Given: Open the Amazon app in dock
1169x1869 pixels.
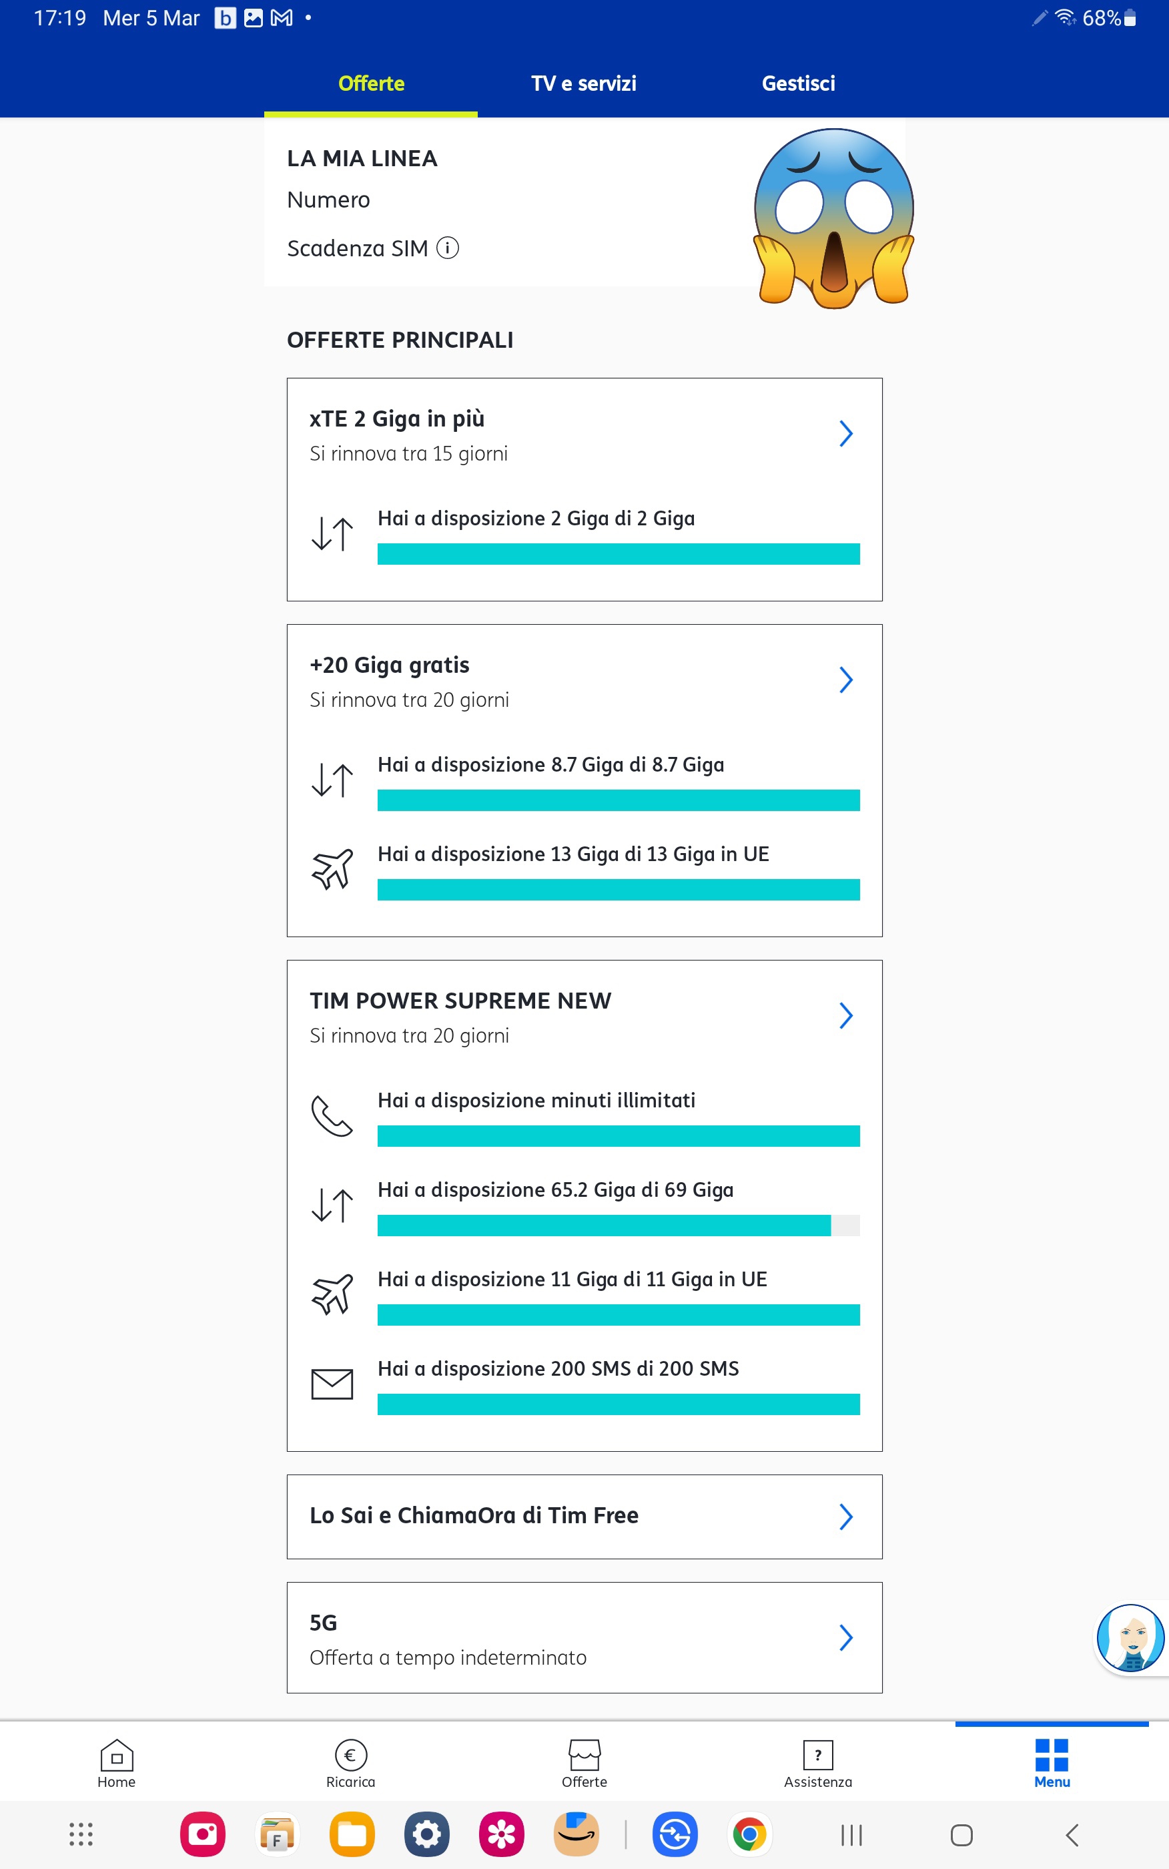Looking at the screenshot, I should (576, 1834).
